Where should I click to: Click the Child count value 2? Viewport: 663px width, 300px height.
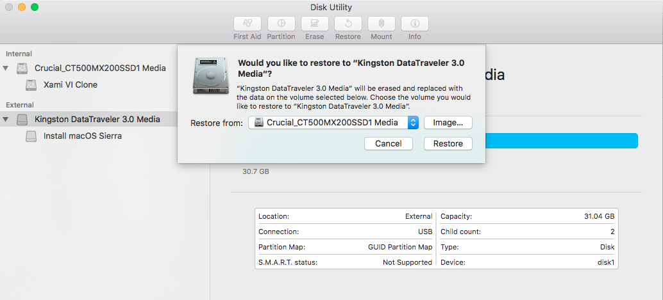612,232
